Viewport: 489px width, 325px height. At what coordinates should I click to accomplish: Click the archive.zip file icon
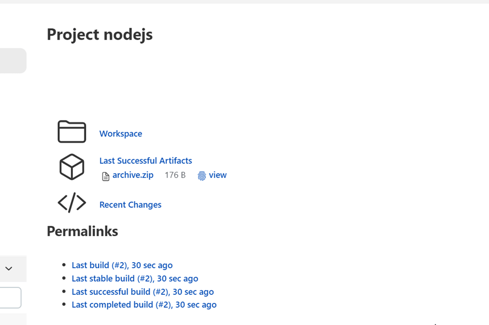[105, 176]
